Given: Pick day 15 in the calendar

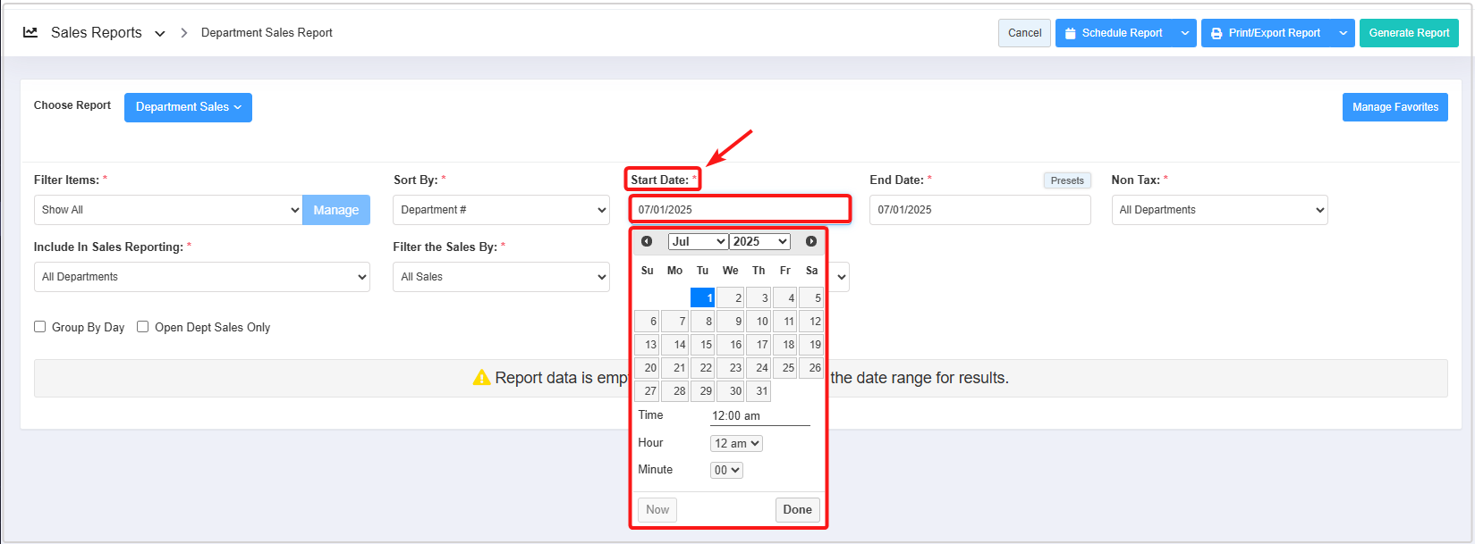Looking at the screenshot, I should tap(703, 345).
